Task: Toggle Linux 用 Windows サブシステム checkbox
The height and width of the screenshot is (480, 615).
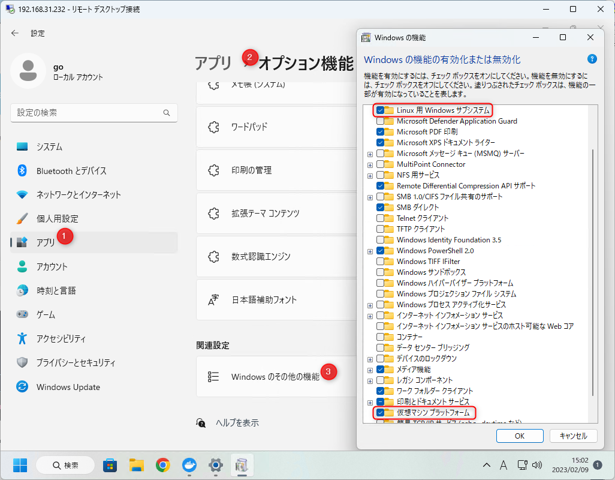Action: point(380,110)
